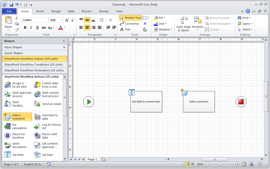Select the Format Painter brush icon
Image resolution: width=270 pixels, height=169 pixels.
17,29
